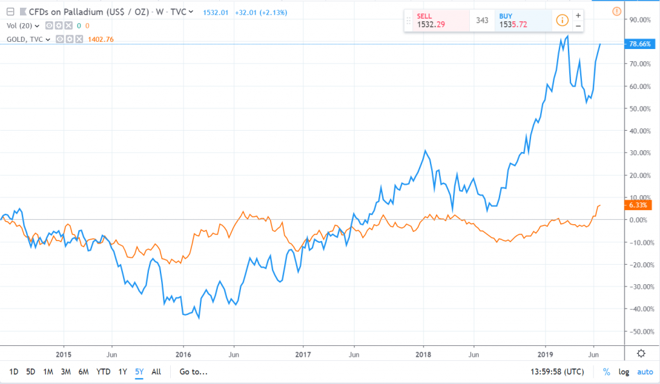The height and width of the screenshot is (384, 660).
Task: Hide the Vol (20) indicator
Action: tap(49, 25)
